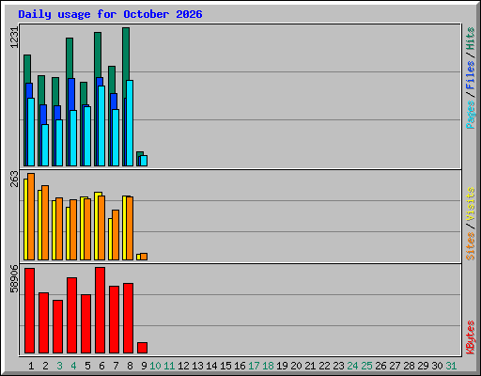
Task: Click the day 8 axis label
Action: click(130, 366)
